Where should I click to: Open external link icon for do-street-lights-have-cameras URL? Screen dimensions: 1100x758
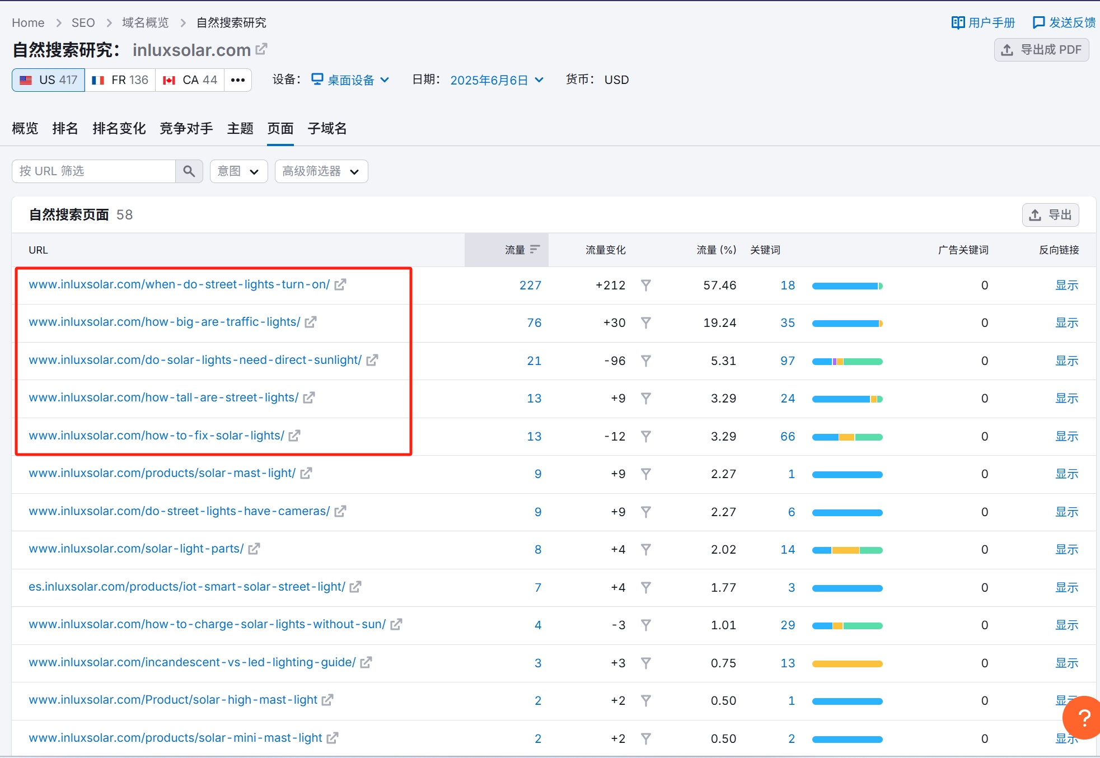(340, 512)
